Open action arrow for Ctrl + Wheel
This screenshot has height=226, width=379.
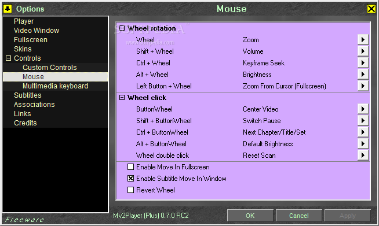pyautogui.click(x=363, y=62)
